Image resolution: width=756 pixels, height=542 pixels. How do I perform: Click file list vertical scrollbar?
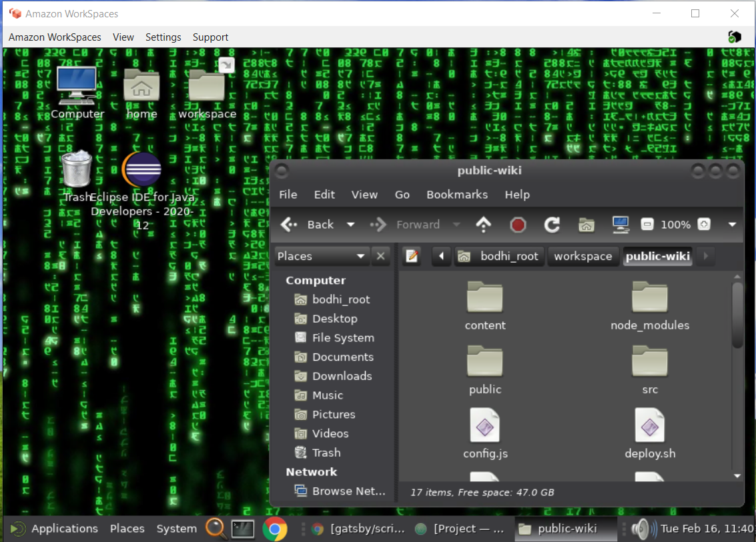click(737, 315)
